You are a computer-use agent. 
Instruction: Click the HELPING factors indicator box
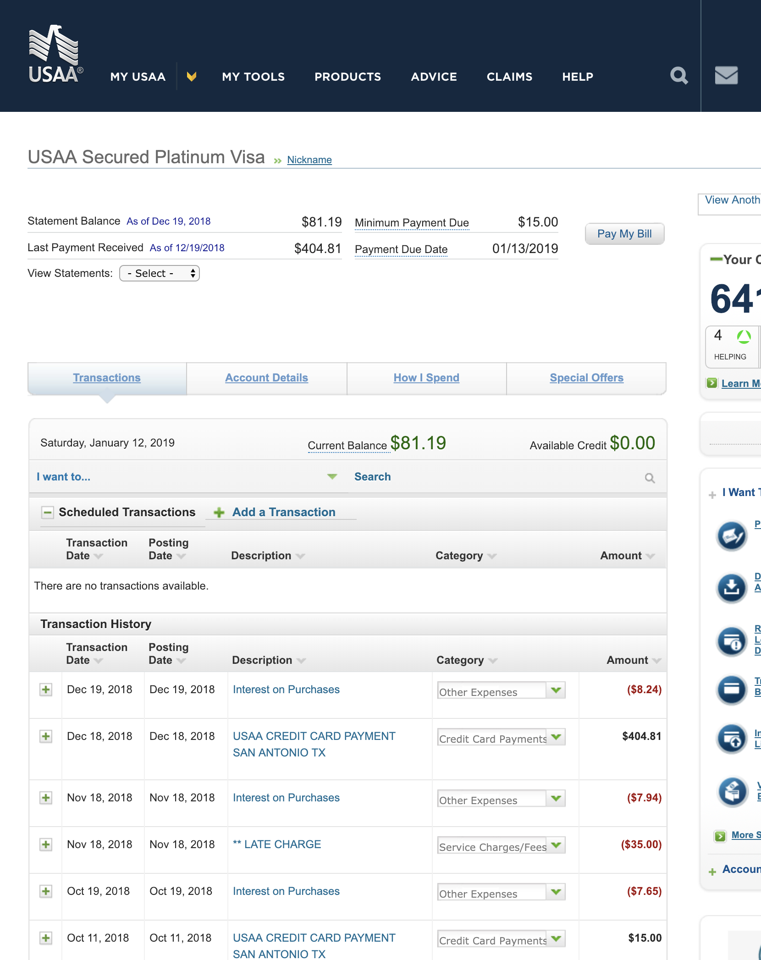732,347
